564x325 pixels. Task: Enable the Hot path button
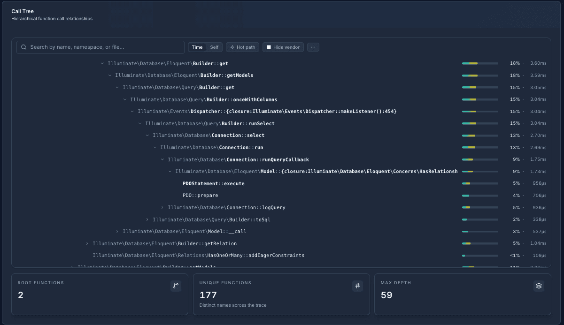(x=242, y=47)
